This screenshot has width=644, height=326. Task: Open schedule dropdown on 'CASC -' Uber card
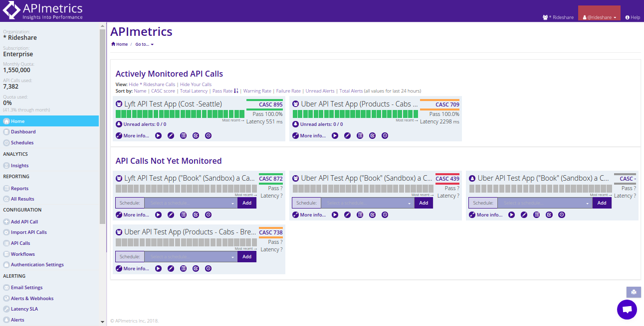pyautogui.click(x=544, y=203)
